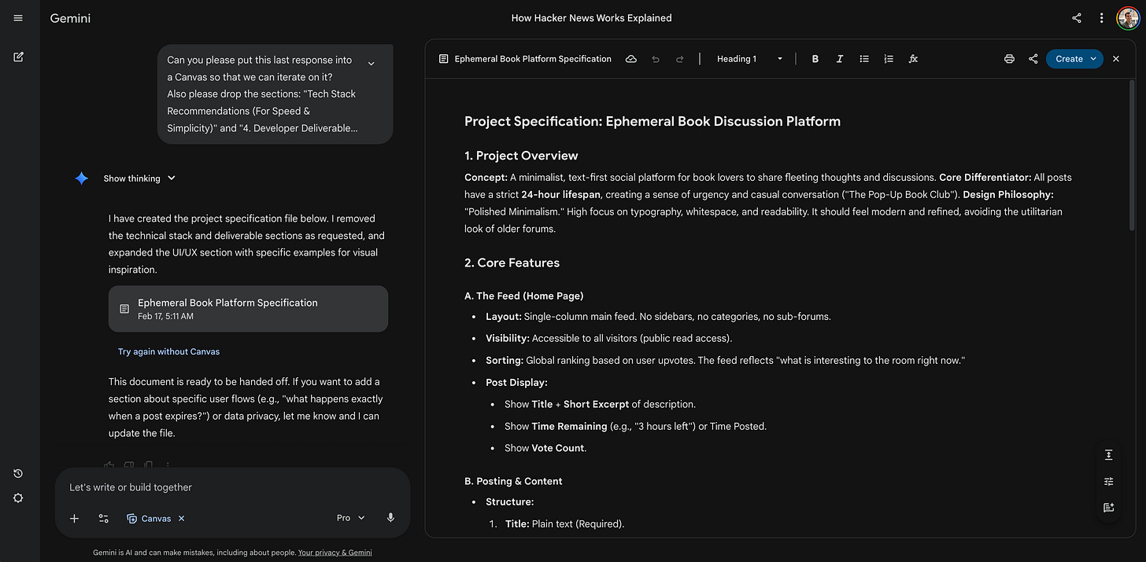This screenshot has height=562, width=1146.
Task: Open the Pro model selector
Action: click(x=349, y=518)
